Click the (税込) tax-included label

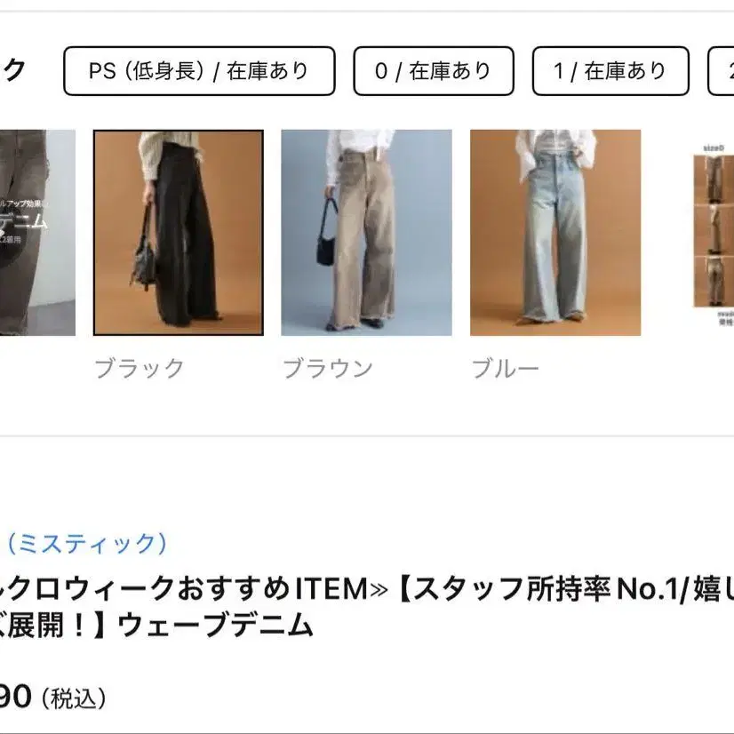74,698
